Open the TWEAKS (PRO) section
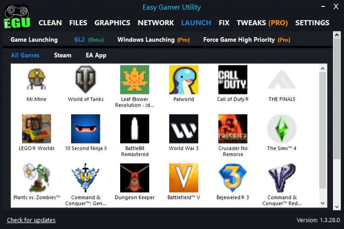 262,23
